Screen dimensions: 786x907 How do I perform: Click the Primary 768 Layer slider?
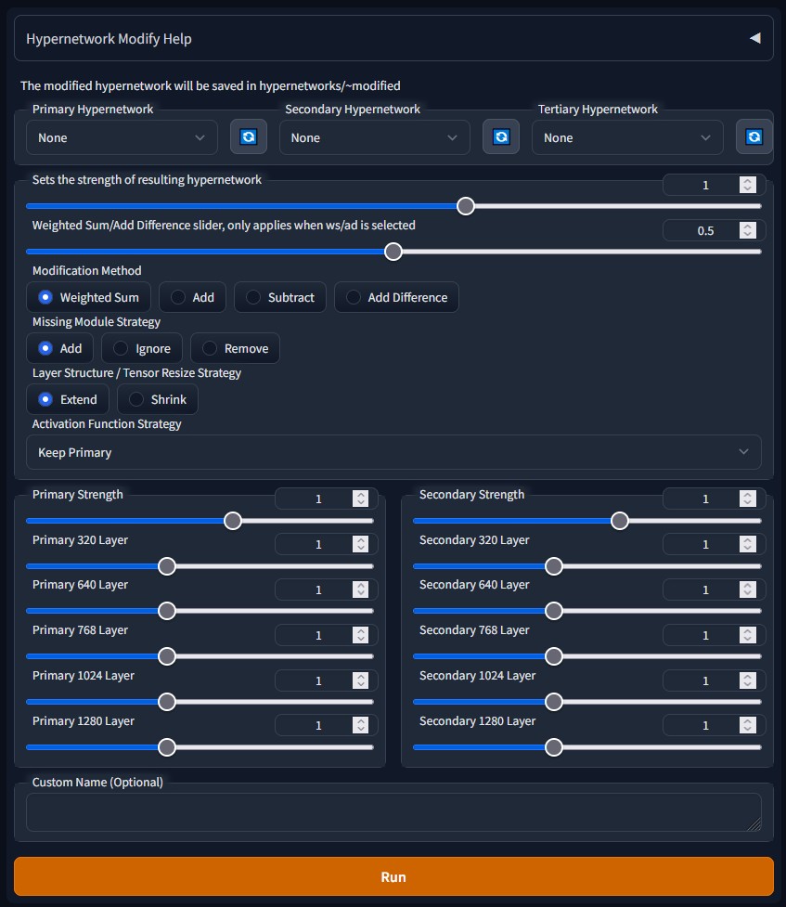point(200,656)
